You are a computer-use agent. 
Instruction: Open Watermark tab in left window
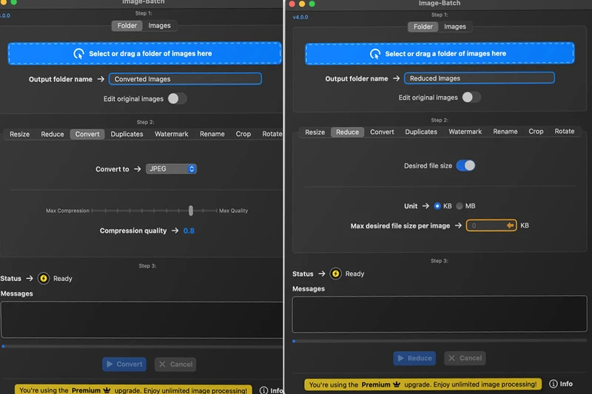[x=172, y=135]
